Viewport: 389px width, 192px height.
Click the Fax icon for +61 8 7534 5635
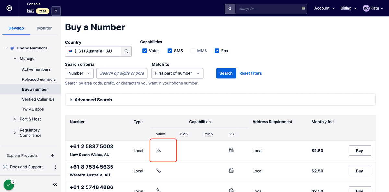click(x=231, y=170)
